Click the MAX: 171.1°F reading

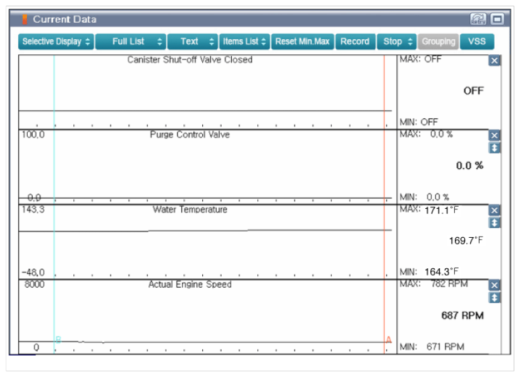(429, 210)
